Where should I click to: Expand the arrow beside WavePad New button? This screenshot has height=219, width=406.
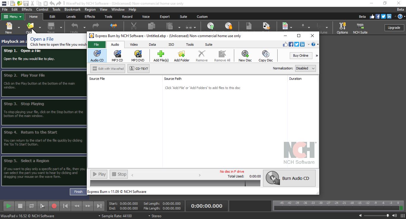pos(19,28)
